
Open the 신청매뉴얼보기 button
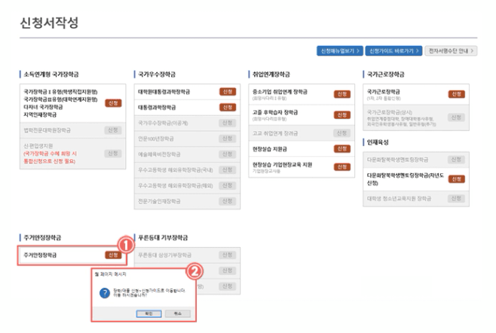(x=340, y=51)
